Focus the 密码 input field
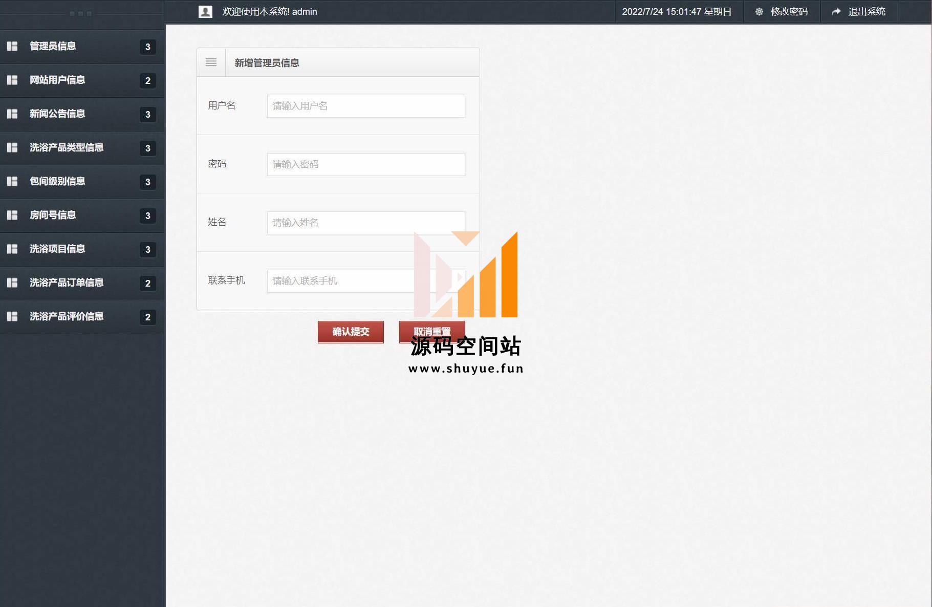Image resolution: width=932 pixels, height=607 pixels. pyautogui.click(x=365, y=165)
